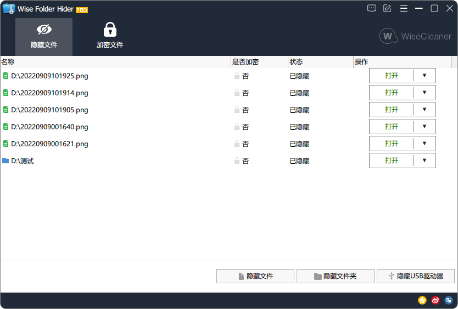The image size is (458, 309).
Task: Select the D:\20220909101925.png file name
Action: [49, 76]
